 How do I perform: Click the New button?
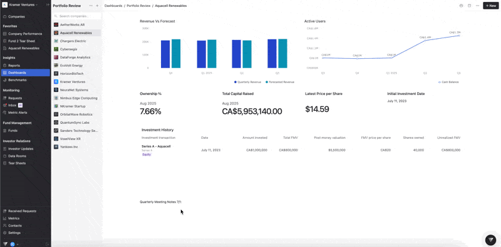[x=491, y=6]
